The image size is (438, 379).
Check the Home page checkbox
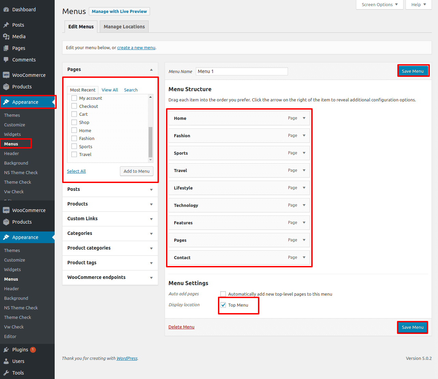[x=74, y=130]
